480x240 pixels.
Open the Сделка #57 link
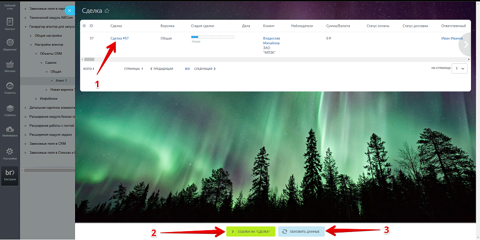[x=120, y=38]
